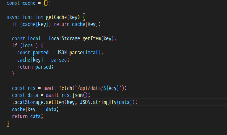Click the fetch call in the code
Screen dimensions: 227x135
point(66,88)
